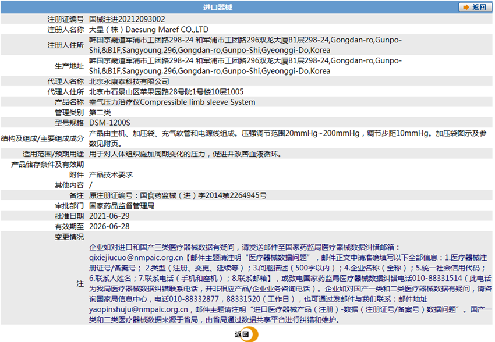Click email qixiejiucuo@nmpaic.org.cn in the note
The height and width of the screenshot is (342, 495).
136,258
